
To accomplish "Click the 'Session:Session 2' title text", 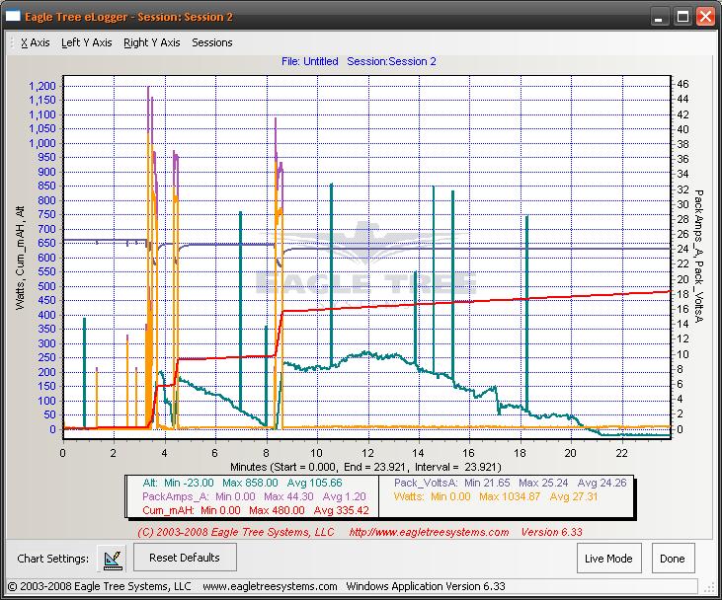I will (x=391, y=61).
